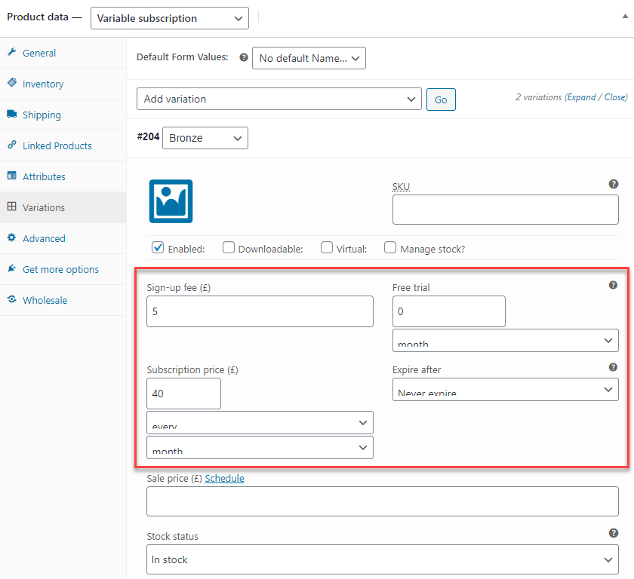Click the help icon beside Default Form Values
The width and height of the screenshot is (634, 579).
tap(243, 57)
